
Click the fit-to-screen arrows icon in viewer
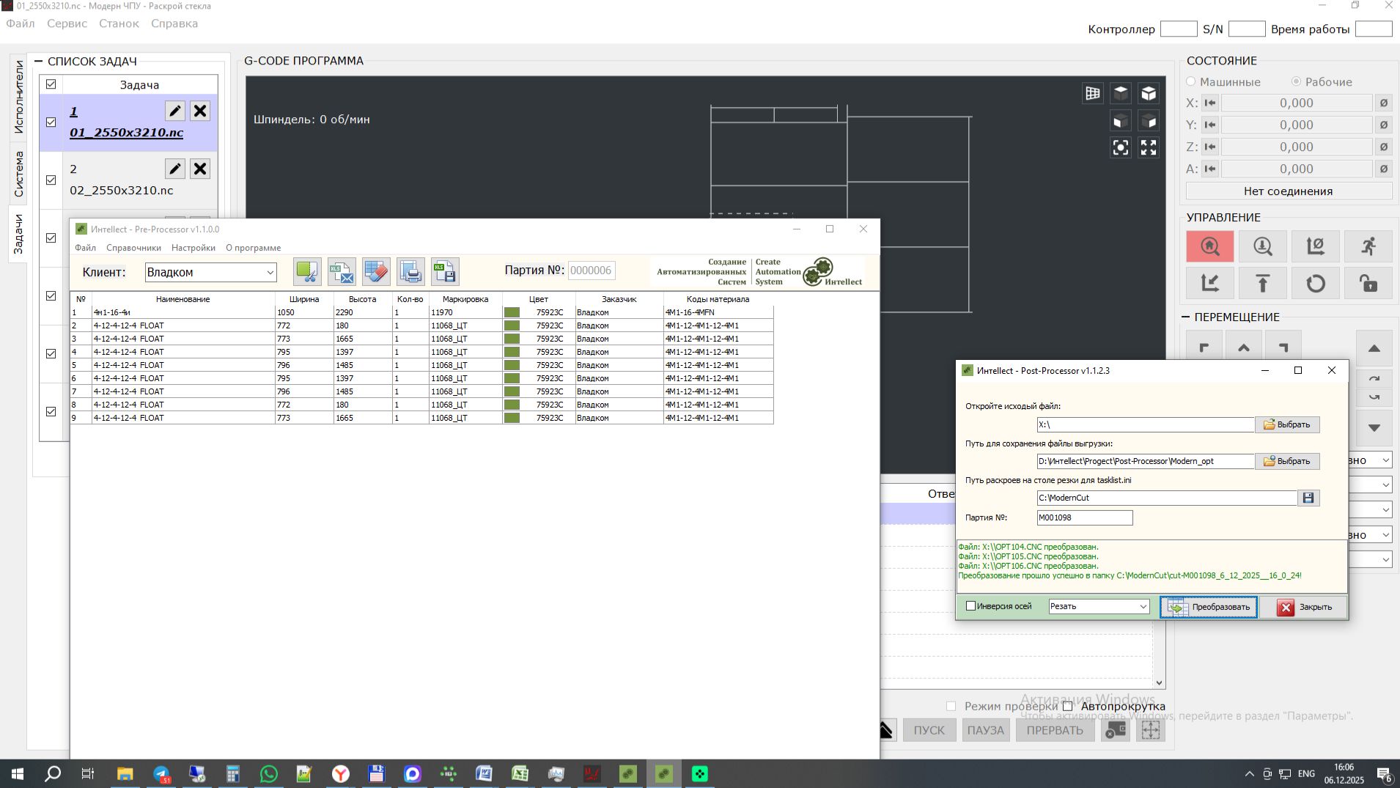(1149, 148)
